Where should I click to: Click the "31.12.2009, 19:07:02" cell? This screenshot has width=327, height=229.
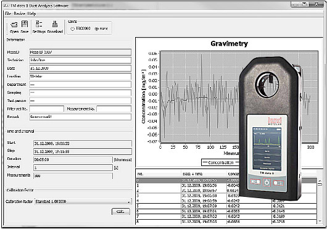[x=204, y=217]
